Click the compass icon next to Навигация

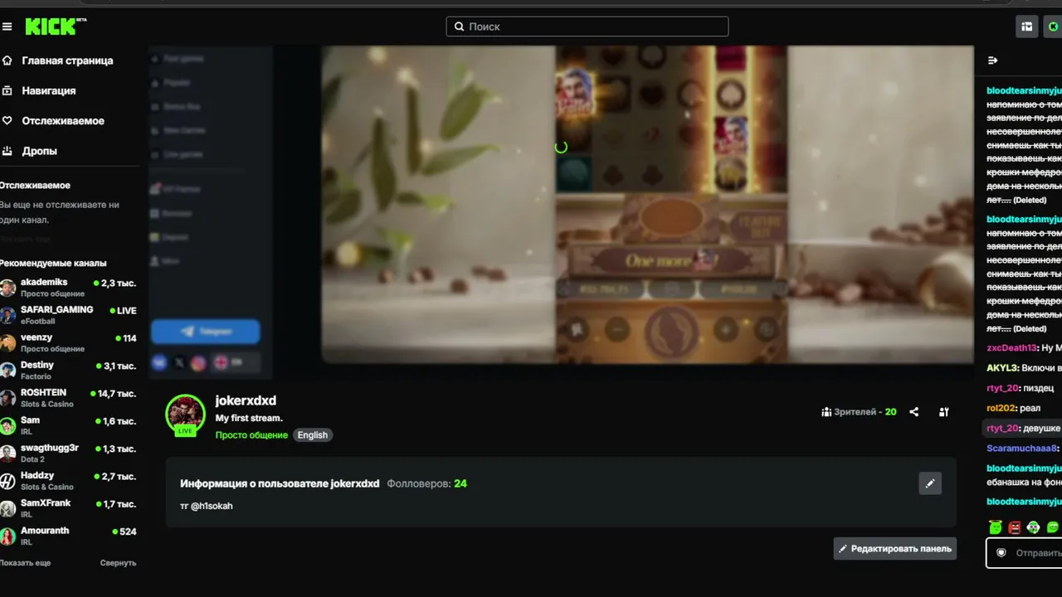tap(7, 90)
